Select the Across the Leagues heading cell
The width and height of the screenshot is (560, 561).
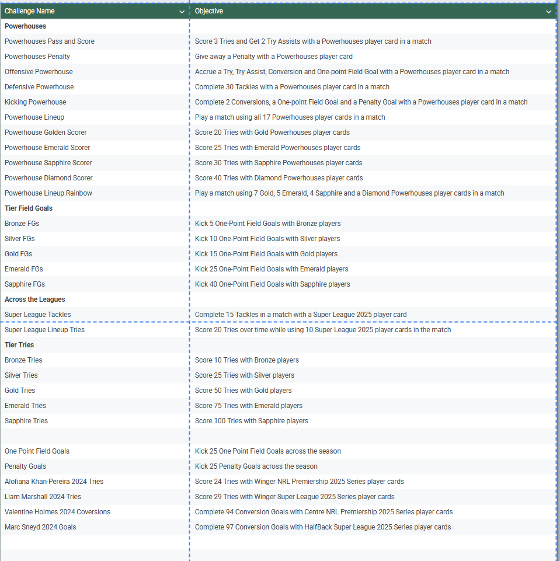tap(35, 299)
